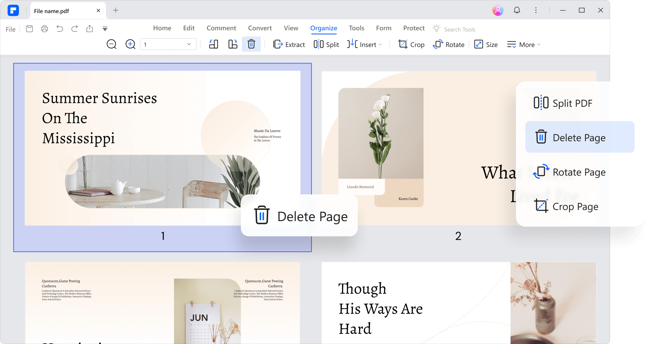646x344 pixels.
Task: Switch to the Protect tab
Action: (x=414, y=28)
